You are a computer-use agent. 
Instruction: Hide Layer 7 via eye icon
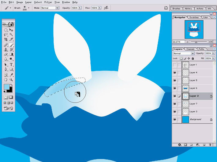pyautogui.click(x=175, y=104)
